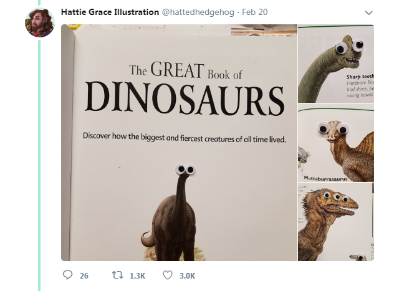Click the DINOSAURS title in the book photo
This screenshot has width=399, height=291.
[x=184, y=98]
